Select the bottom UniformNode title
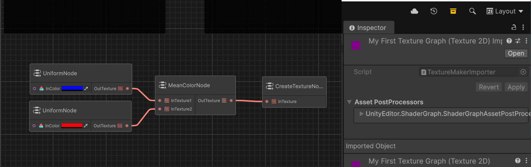This screenshot has height=167, width=531. tap(60, 110)
